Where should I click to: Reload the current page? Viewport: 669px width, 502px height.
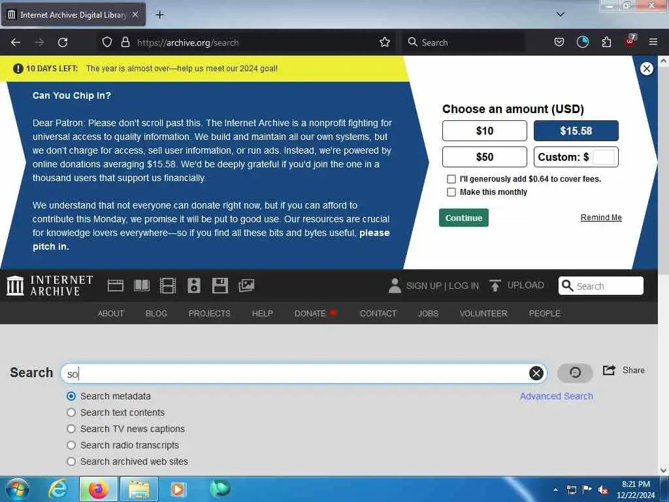63,42
